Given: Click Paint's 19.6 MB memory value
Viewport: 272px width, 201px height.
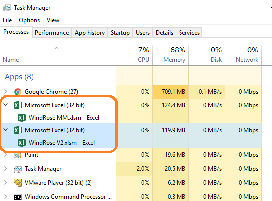Looking at the screenshot, I should pyautogui.click(x=175, y=155).
